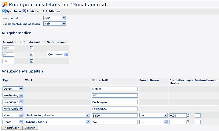Click the Speichern & Schließen disk icon
The image size is (219, 131).
tap(24, 11)
